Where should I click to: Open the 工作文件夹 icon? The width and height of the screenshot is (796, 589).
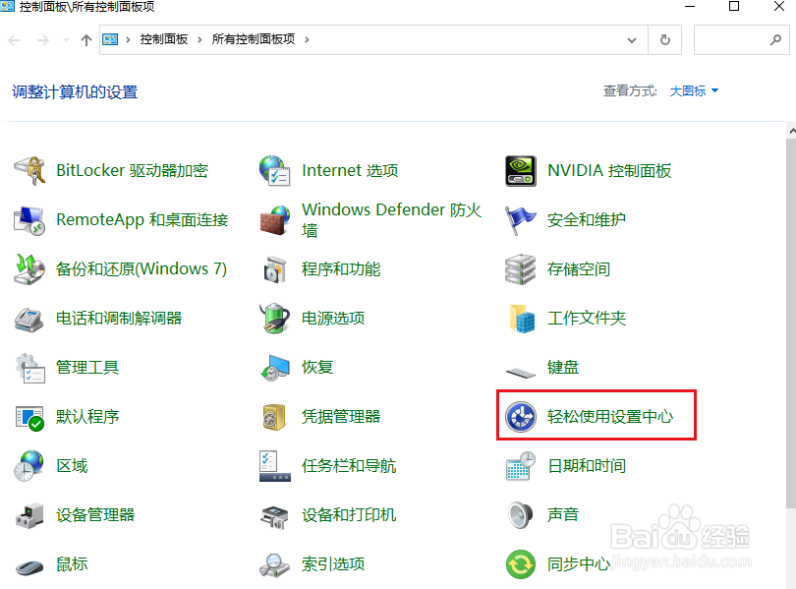click(x=521, y=319)
